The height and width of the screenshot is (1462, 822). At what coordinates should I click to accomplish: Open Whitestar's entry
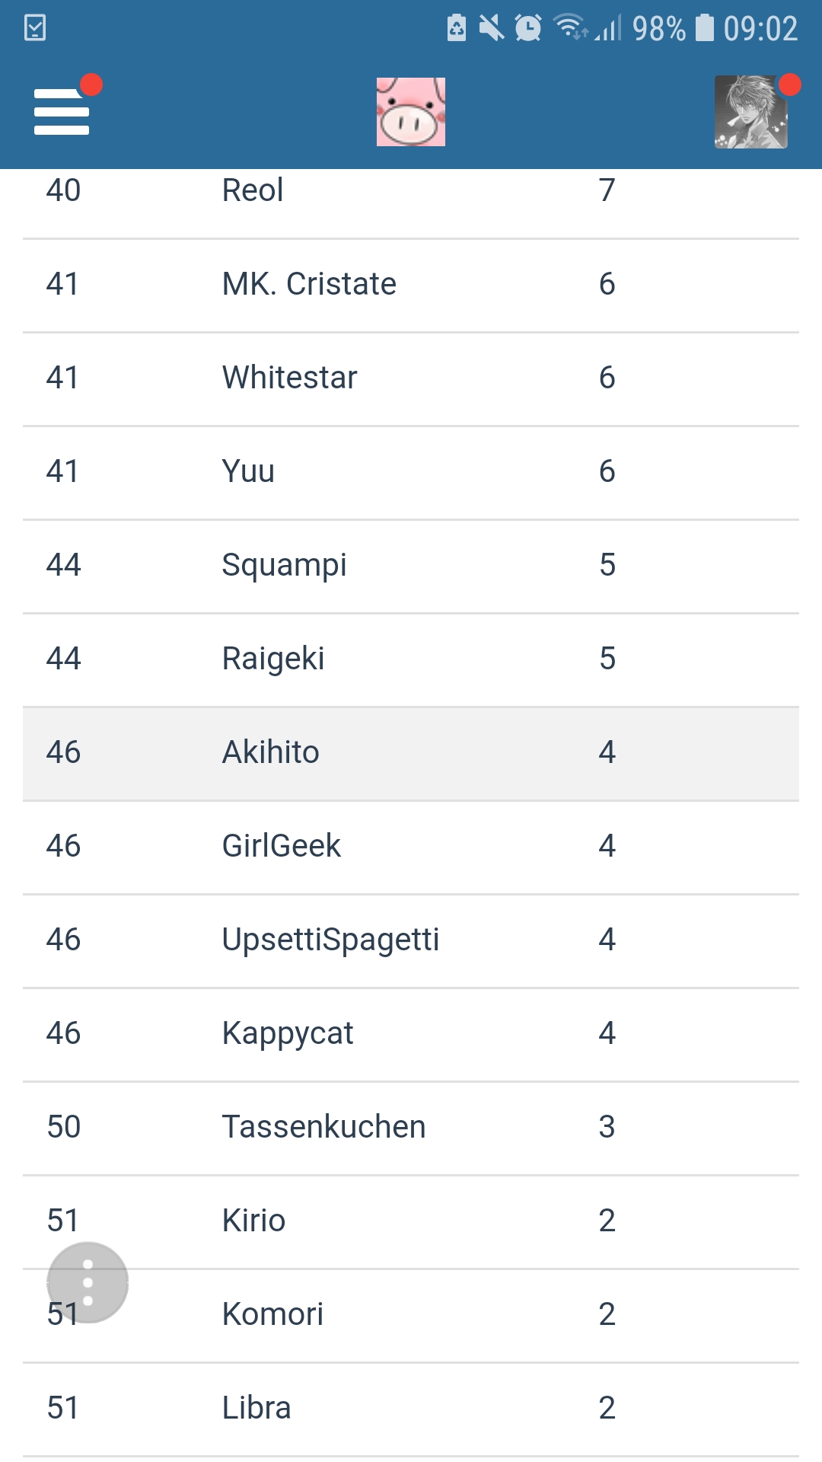point(411,379)
